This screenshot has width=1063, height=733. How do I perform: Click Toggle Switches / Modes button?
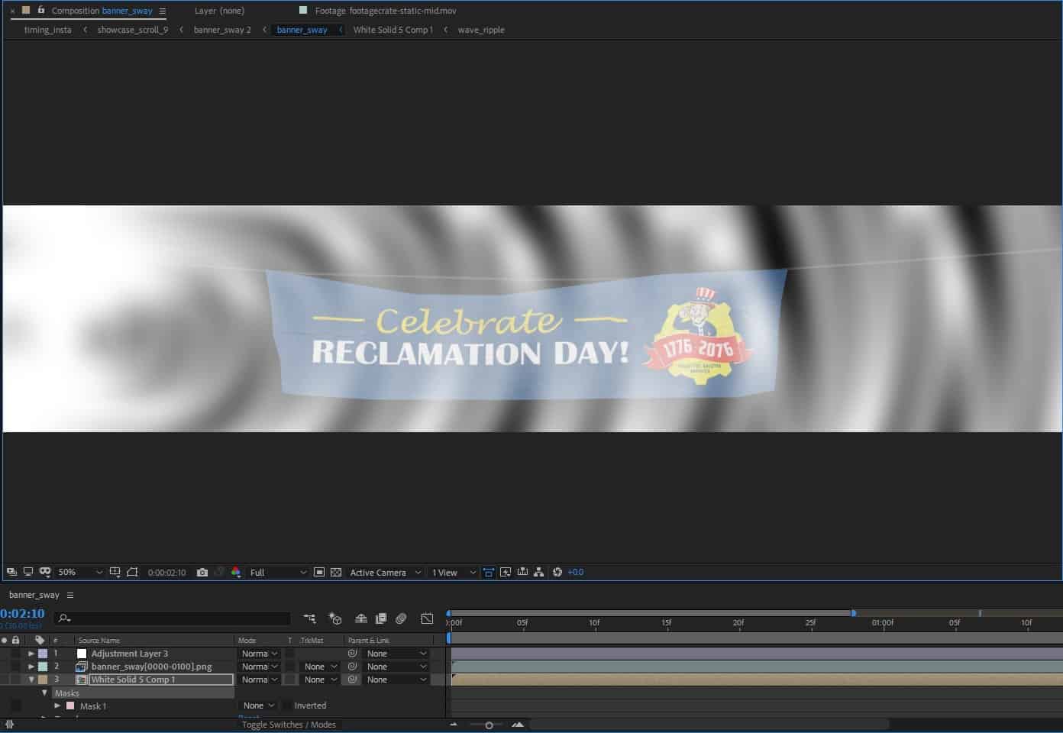click(x=289, y=725)
